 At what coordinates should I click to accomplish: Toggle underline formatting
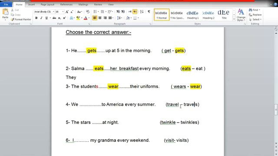46,18
